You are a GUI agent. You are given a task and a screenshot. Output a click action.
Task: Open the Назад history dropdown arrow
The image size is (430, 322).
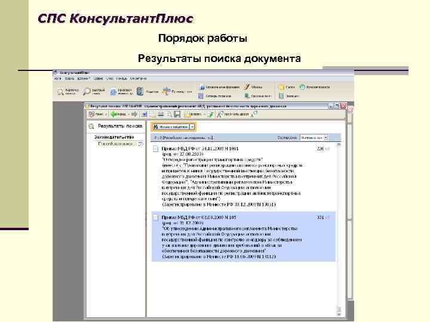tap(128, 114)
